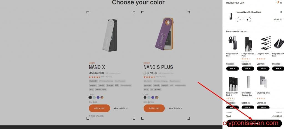This screenshot has width=284, height=129.
Task: Open View details for Nano S Plus
Action: tap(175, 108)
